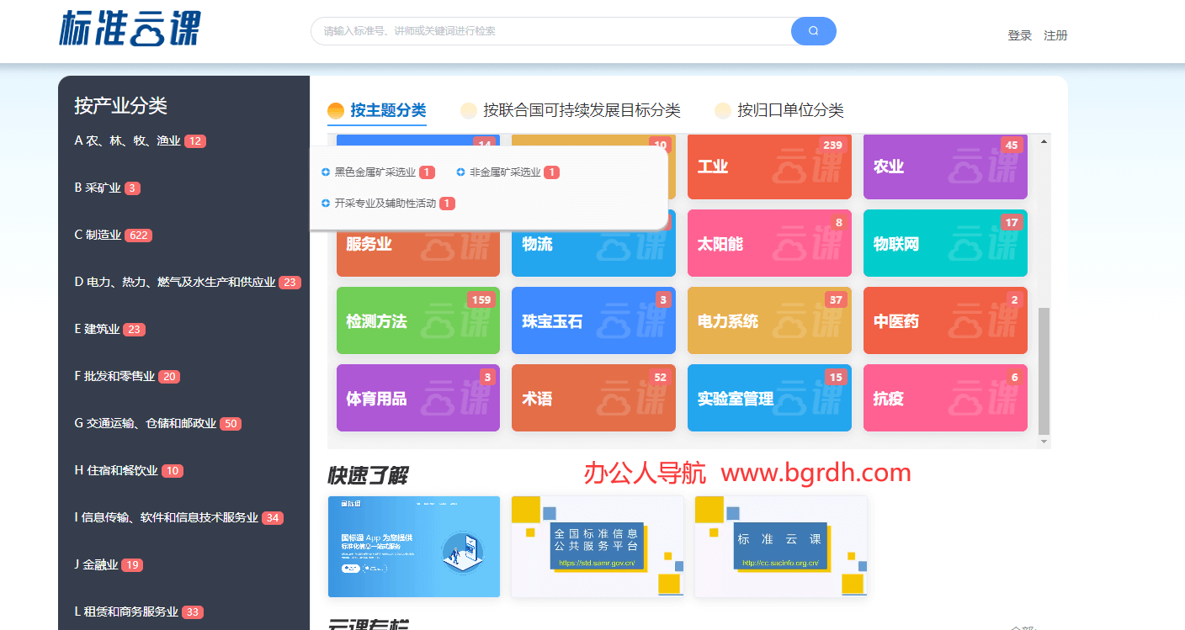Image resolution: width=1185 pixels, height=630 pixels.
Task: Open the 国标通 App thumbnail
Action: coord(413,547)
